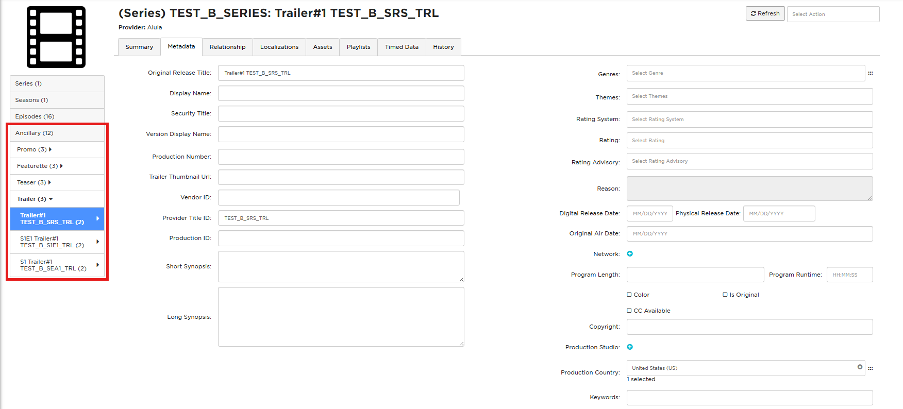Open the Select Action dropdown
This screenshot has height=409, width=903.
click(833, 14)
